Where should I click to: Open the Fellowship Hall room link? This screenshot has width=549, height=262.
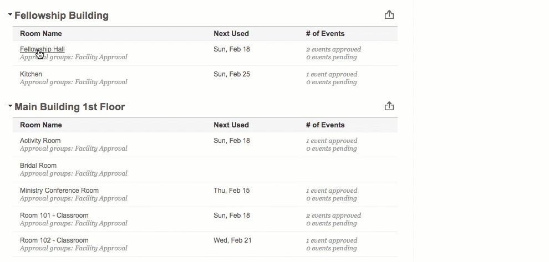42,49
